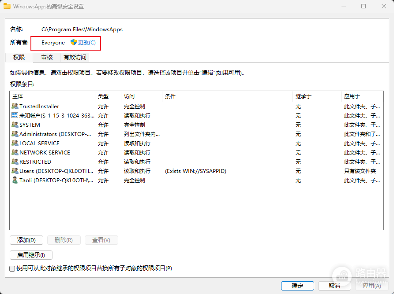The width and height of the screenshot is (394, 294).
Task: Sort by the 类型 column header
Action: point(108,96)
